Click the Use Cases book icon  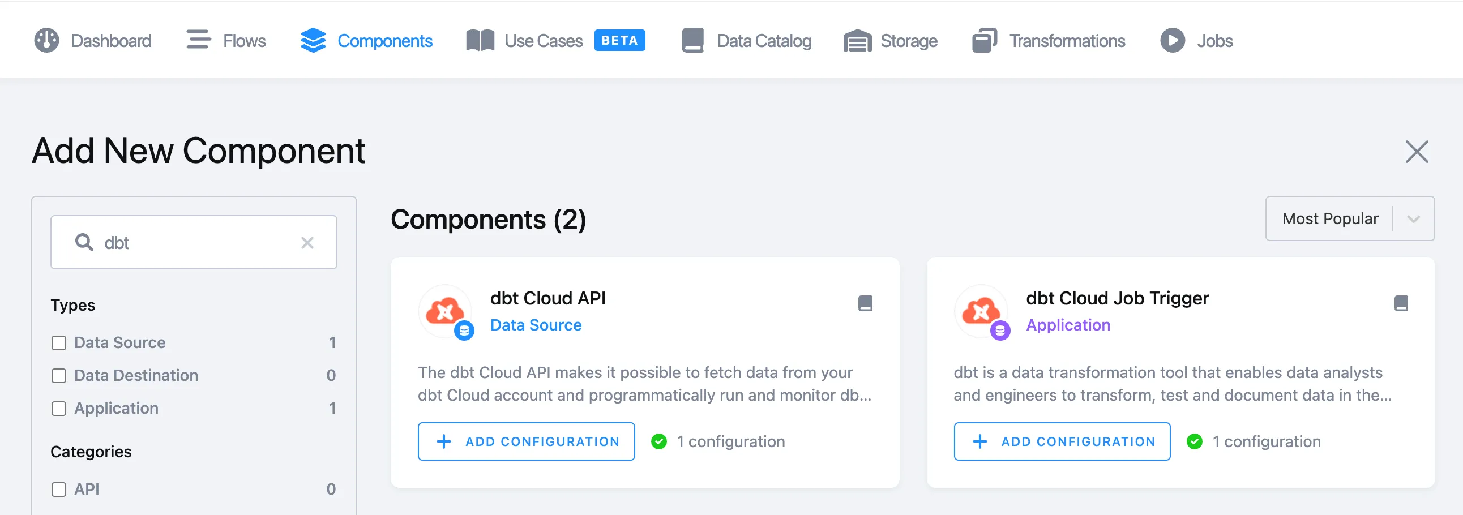480,40
